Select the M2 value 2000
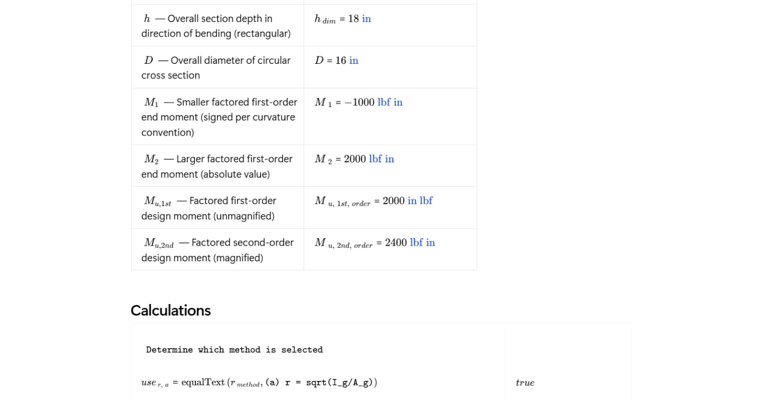This screenshot has height=401, width=764. (355, 159)
